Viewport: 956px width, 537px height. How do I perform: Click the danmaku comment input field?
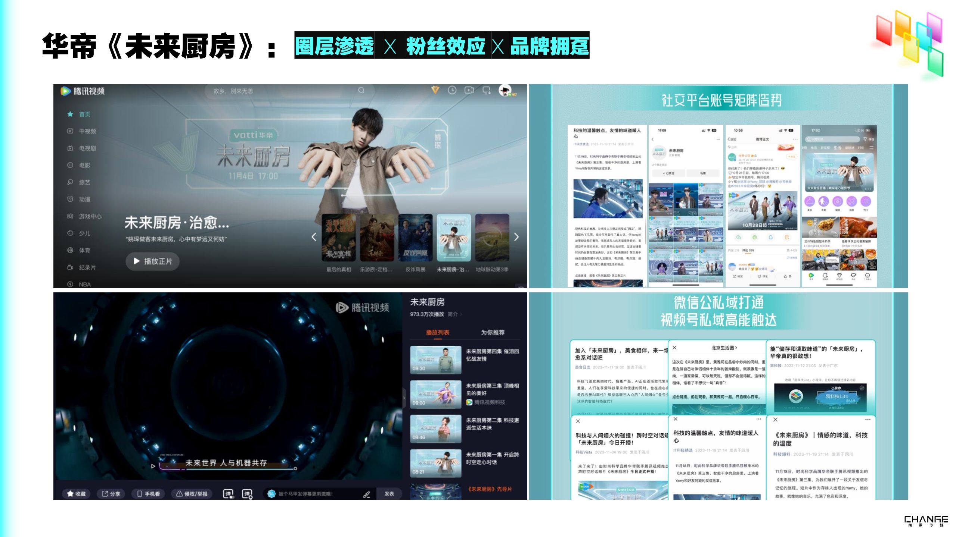pos(320,494)
